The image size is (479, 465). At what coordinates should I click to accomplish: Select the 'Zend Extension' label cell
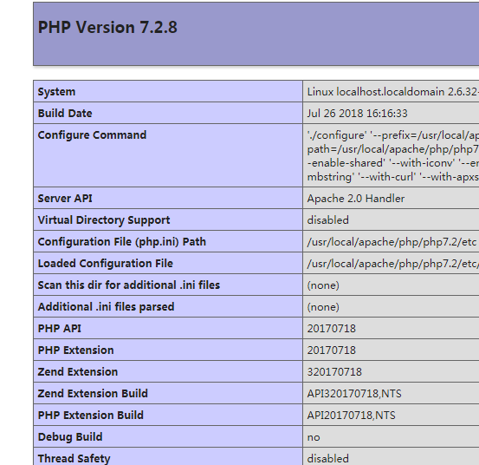168,371
